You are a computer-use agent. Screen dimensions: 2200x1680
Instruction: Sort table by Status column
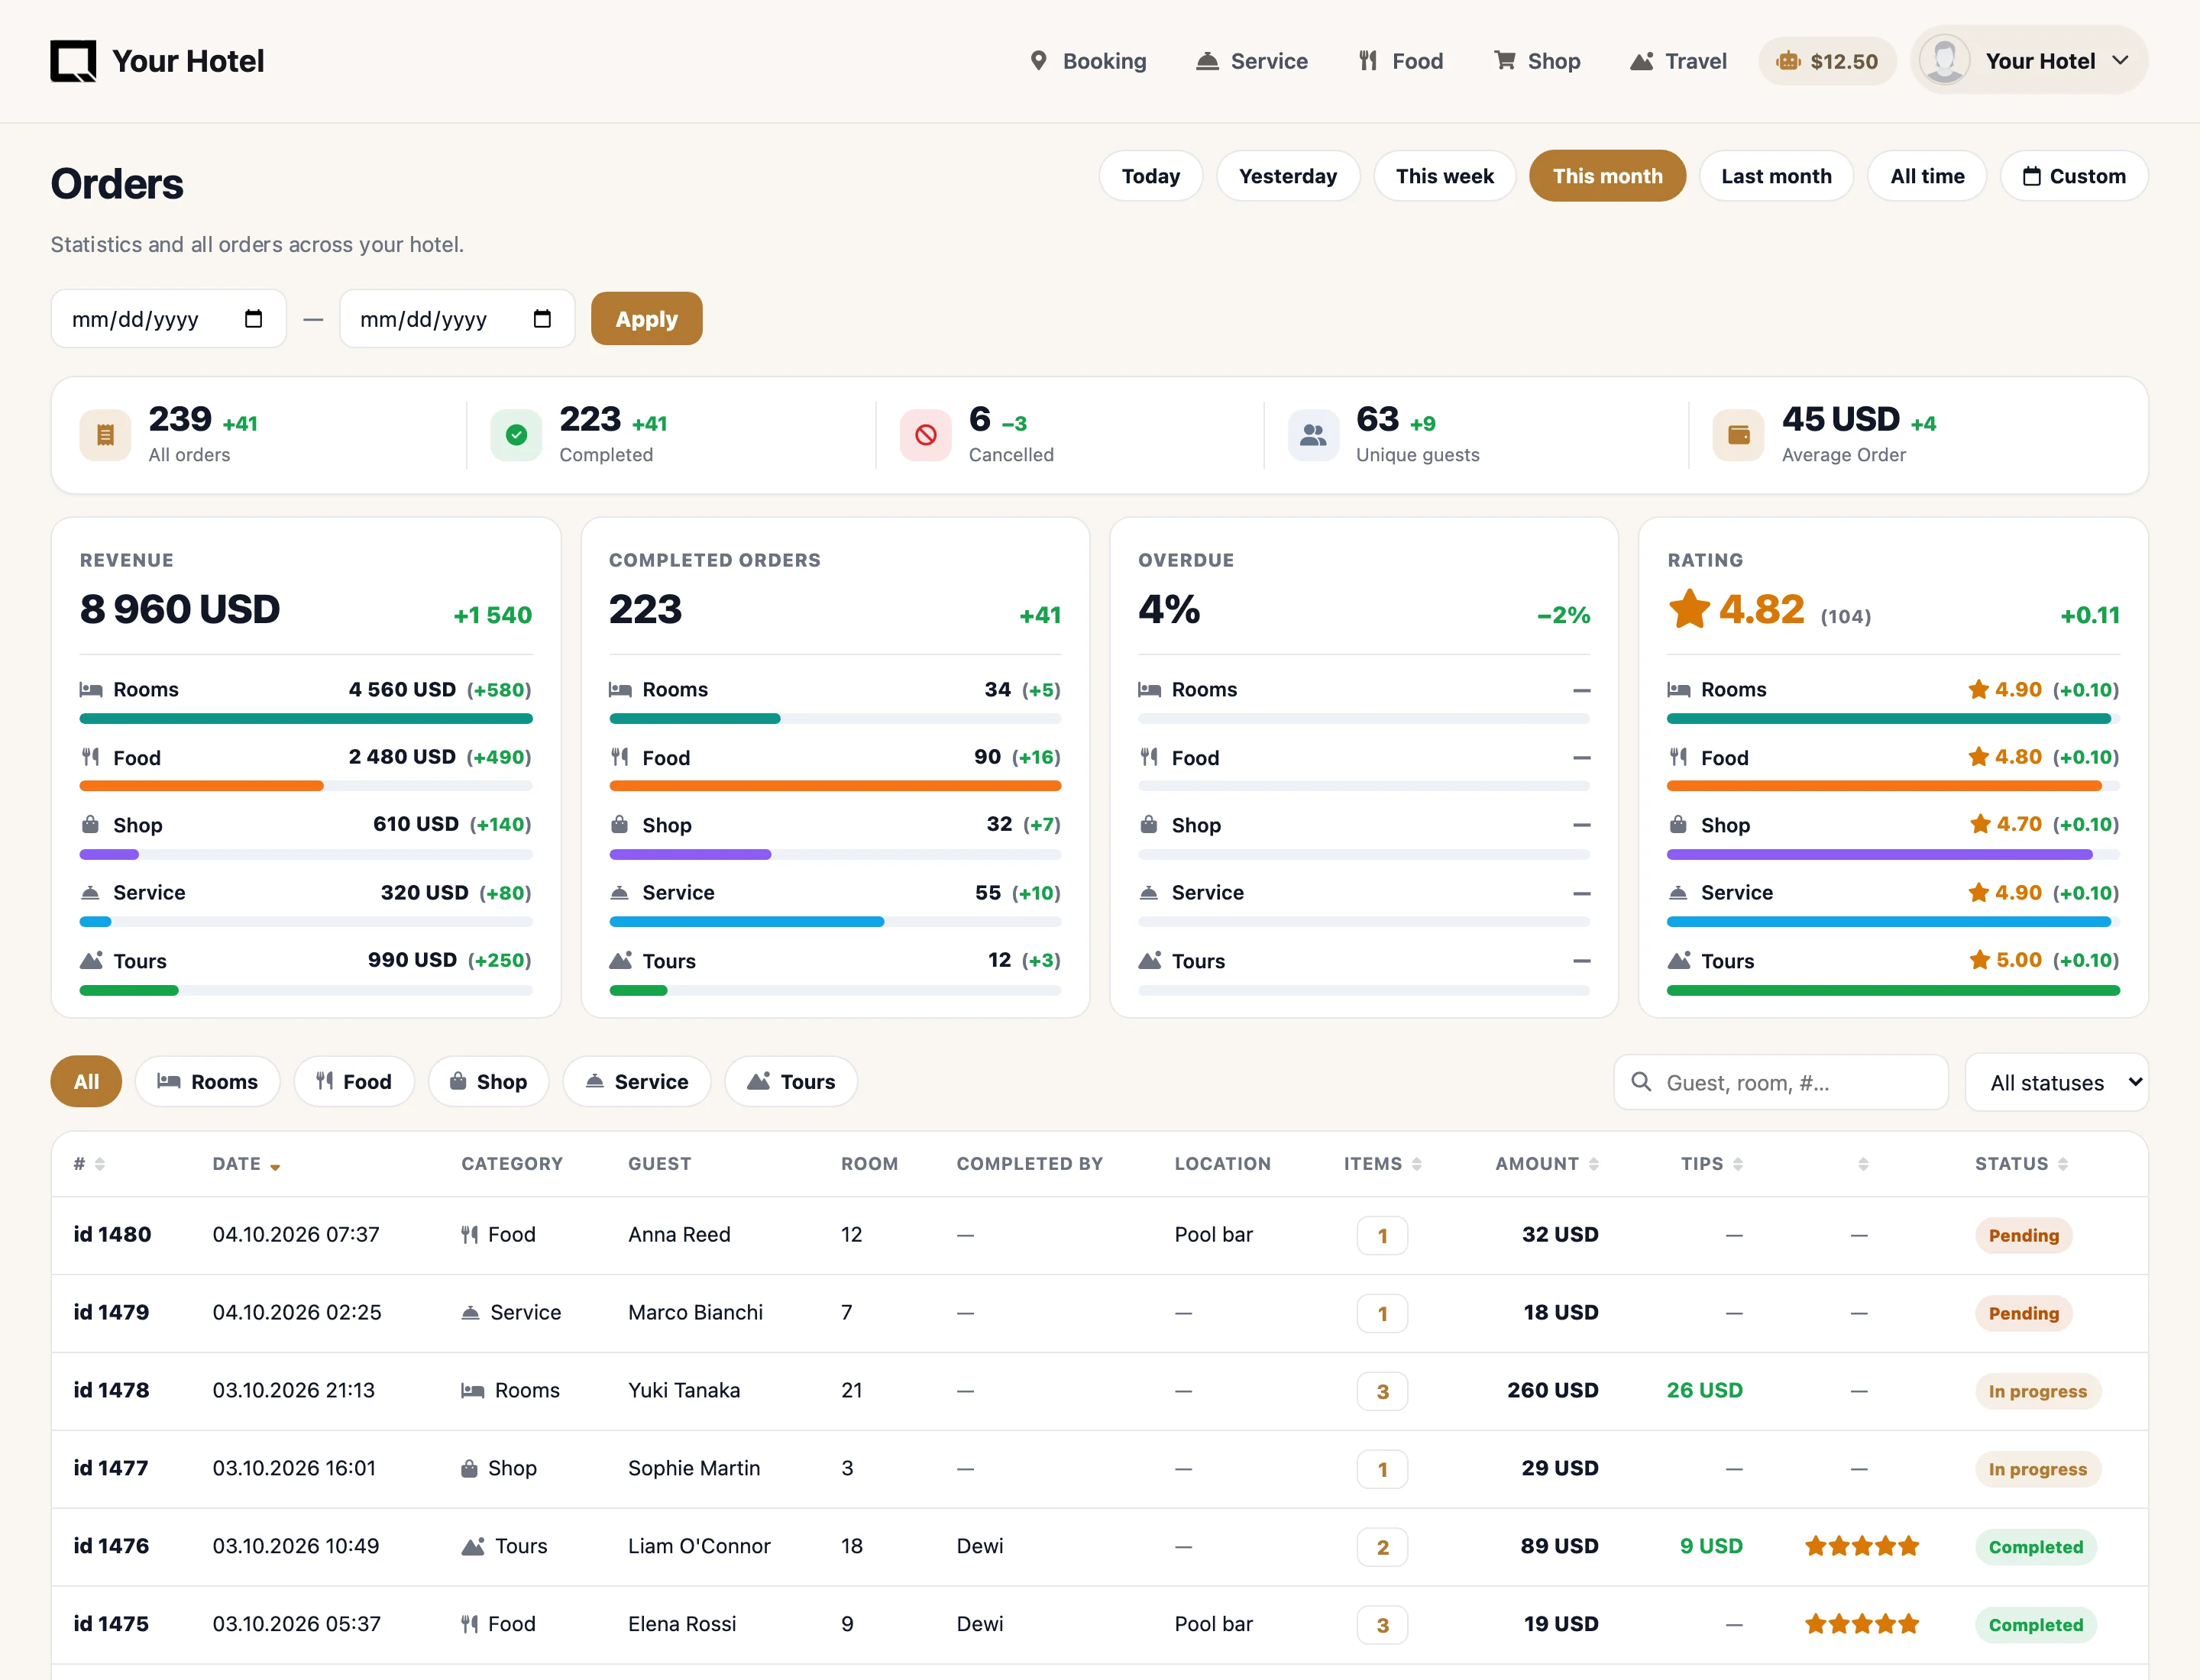(2021, 1164)
